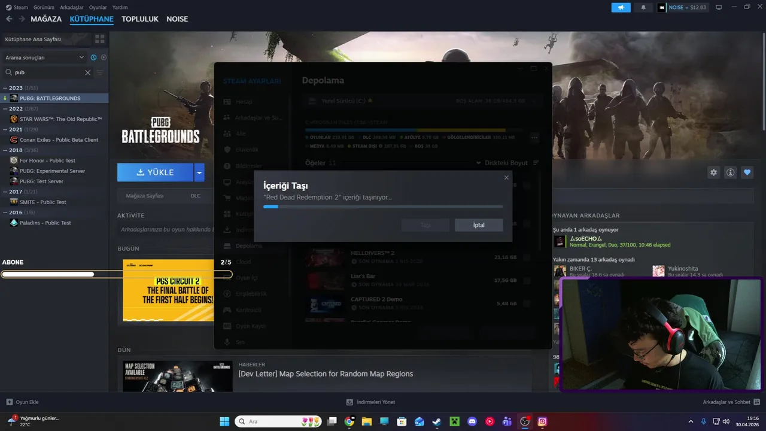Viewport: 766px width, 431px height.
Task: Open notifications bell
Action: [x=643, y=7]
